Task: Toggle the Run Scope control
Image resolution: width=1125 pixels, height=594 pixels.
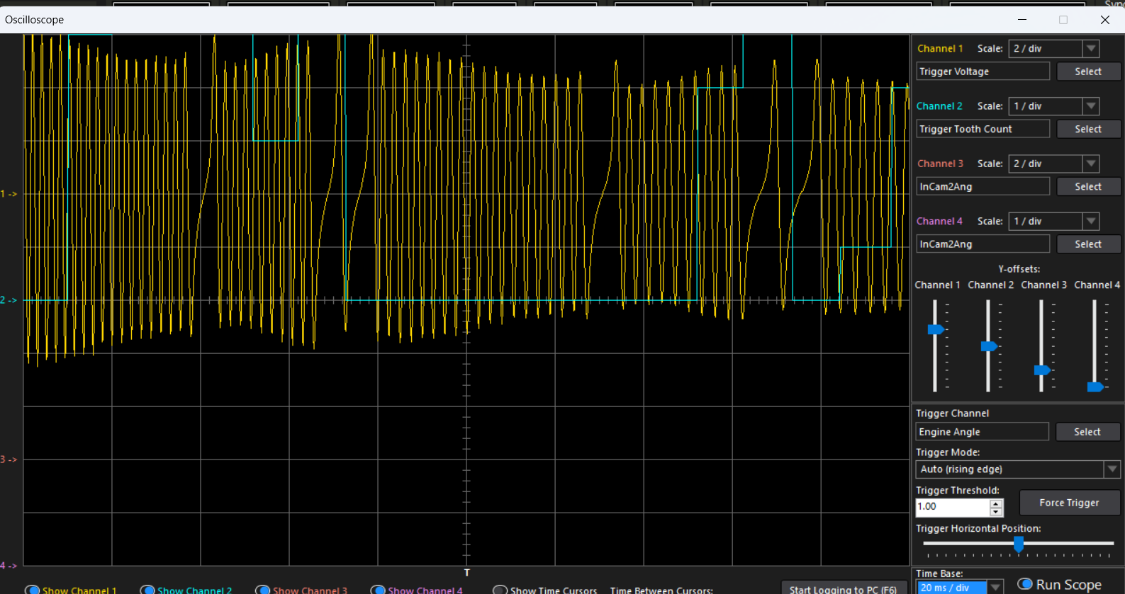Action: [1025, 584]
